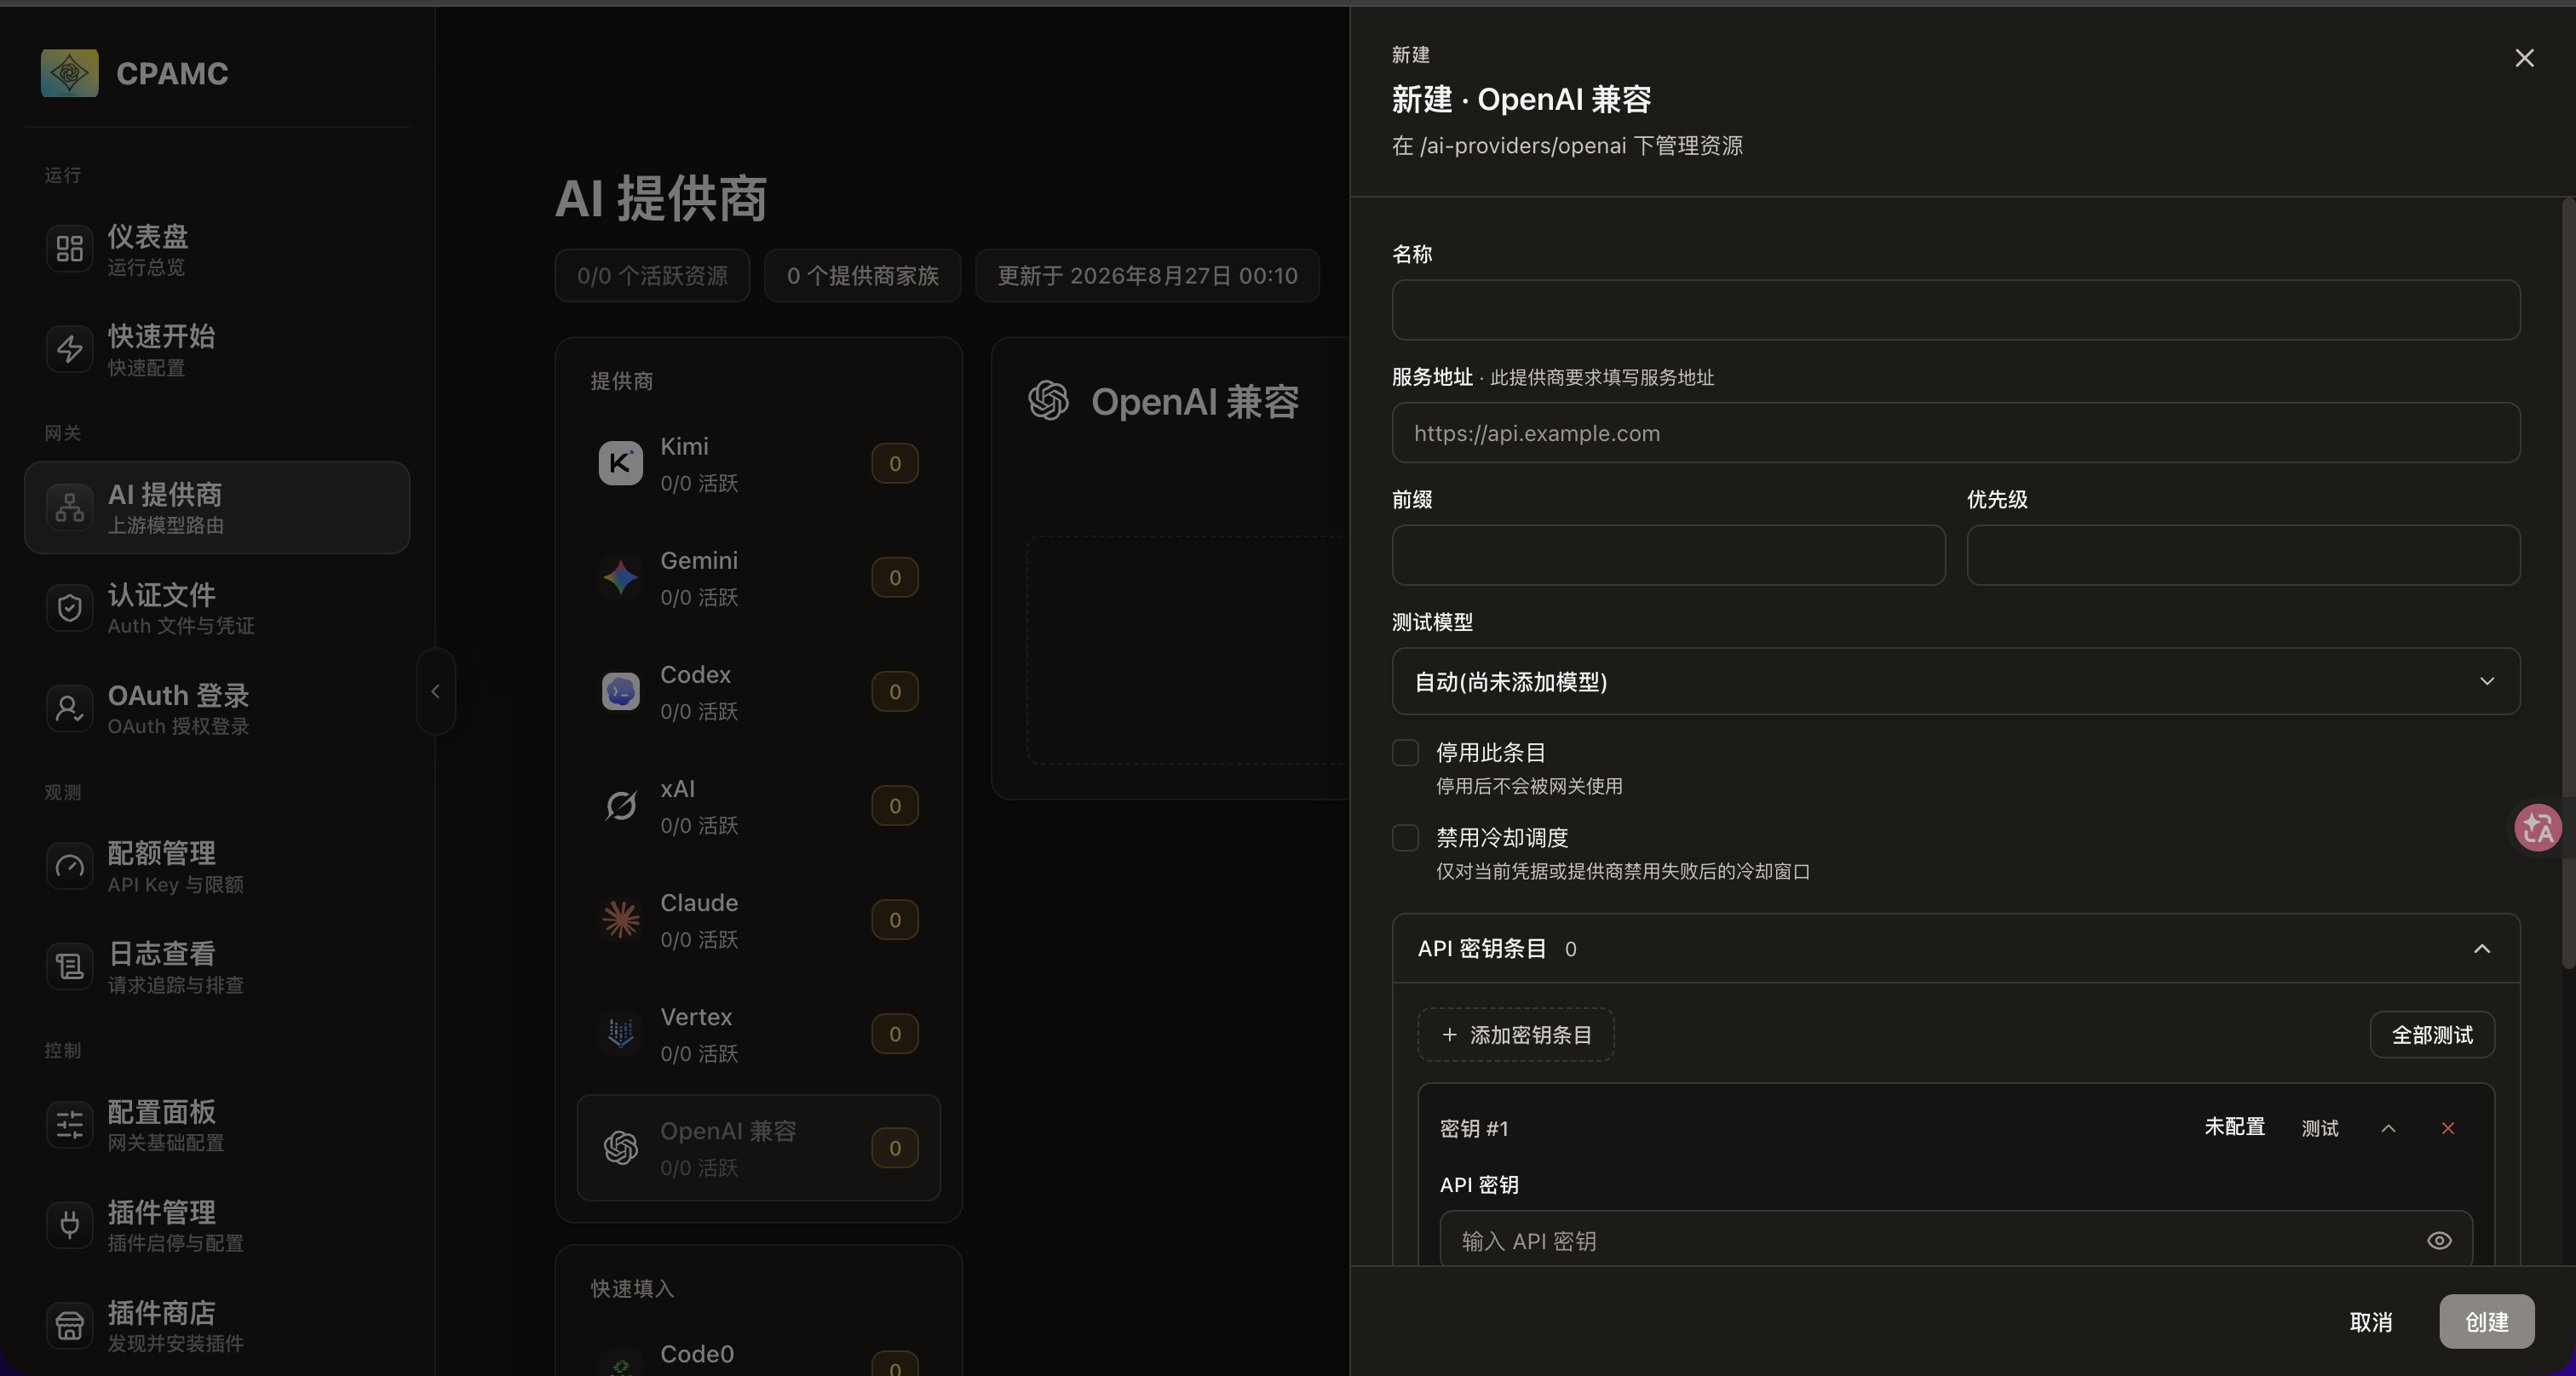The height and width of the screenshot is (1376, 2576).
Task: Click the 添加密钥条目 button
Action: (x=1515, y=1035)
